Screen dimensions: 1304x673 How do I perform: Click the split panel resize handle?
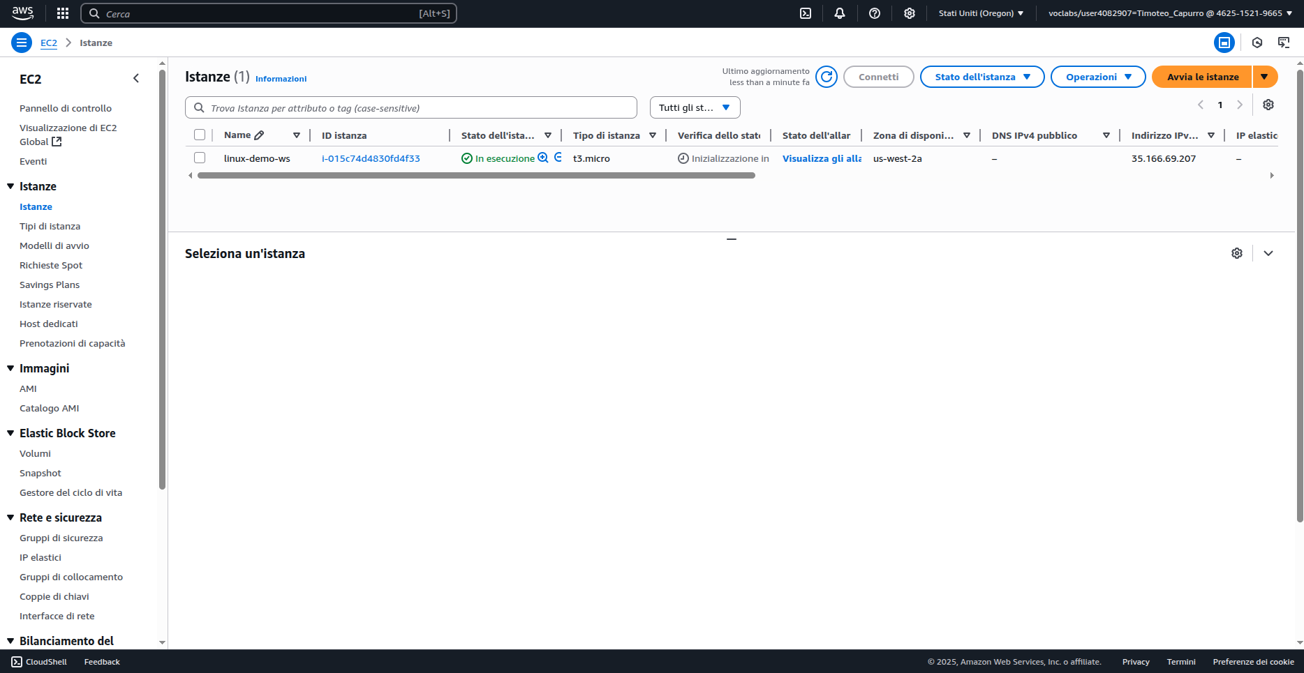pos(732,239)
